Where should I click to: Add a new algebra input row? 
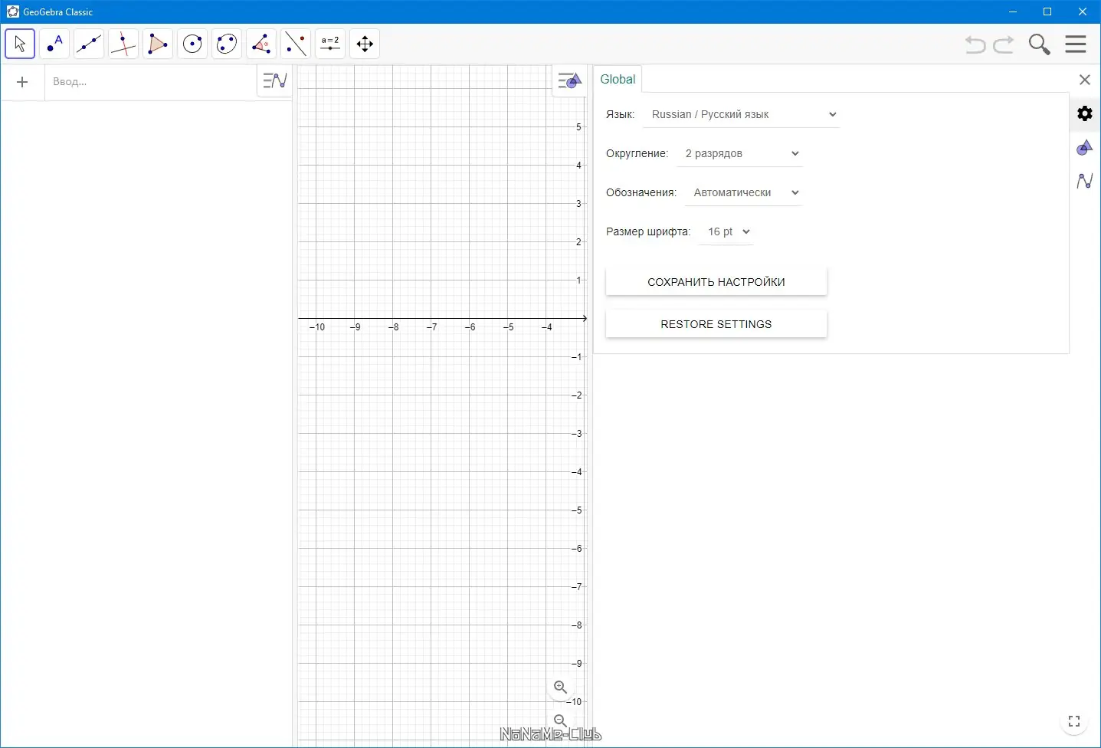pyautogui.click(x=22, y=82)
